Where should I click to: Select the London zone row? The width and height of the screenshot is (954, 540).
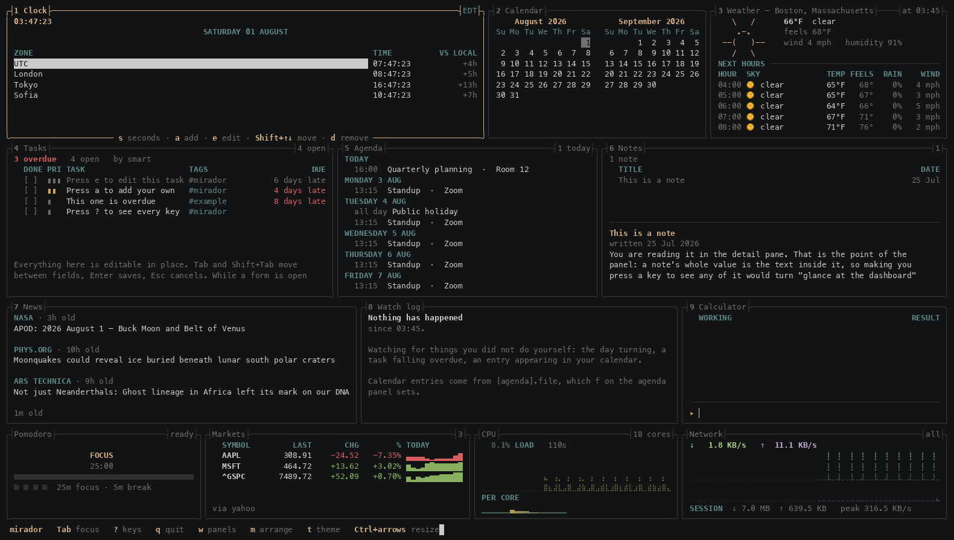click(x=245, y=74)
